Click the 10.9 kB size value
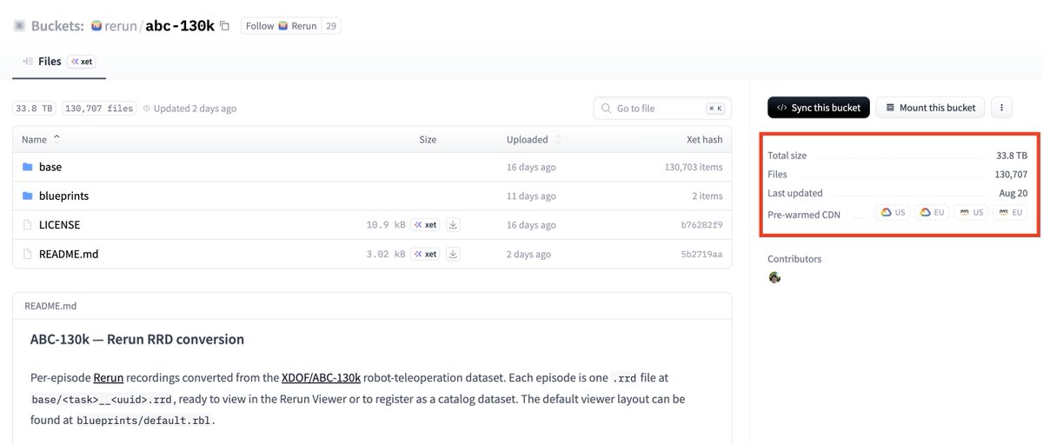This screenshot has height=445, width=1043. (x=386, y=224)
